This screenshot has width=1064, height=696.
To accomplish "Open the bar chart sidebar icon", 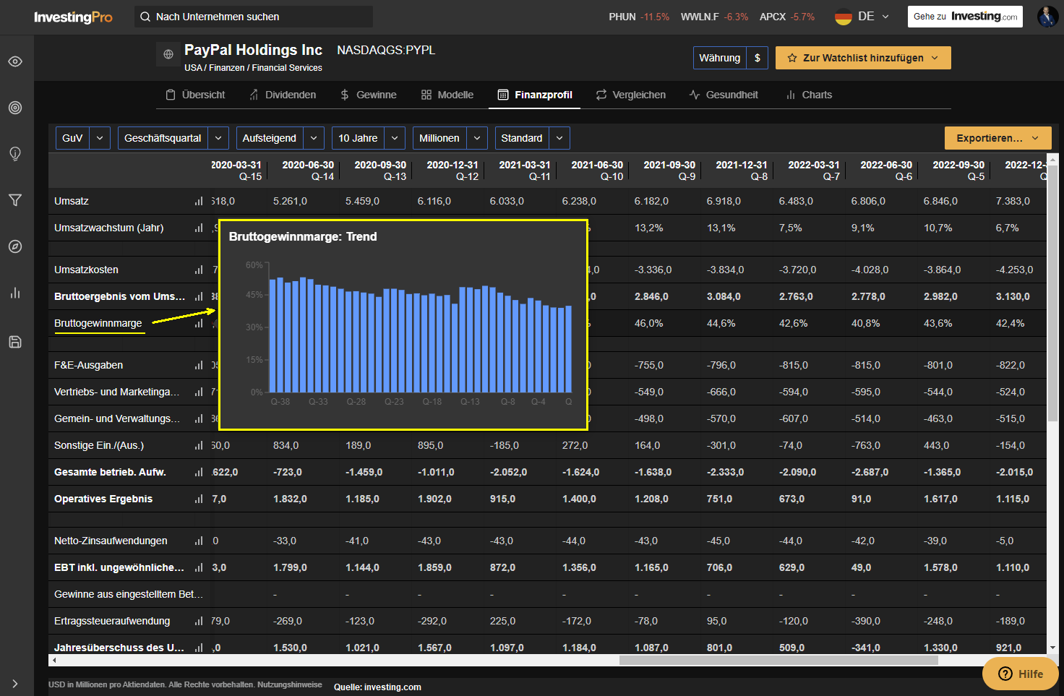I will (15, 293).
